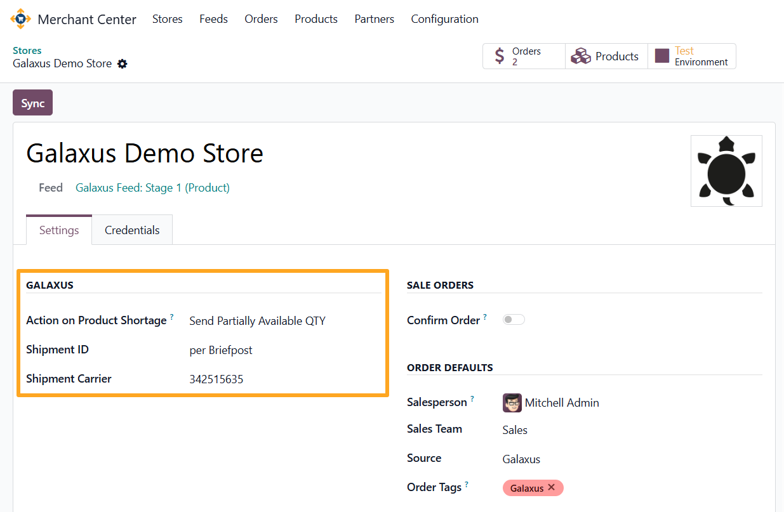Open the Stores menu

(168, 19)
